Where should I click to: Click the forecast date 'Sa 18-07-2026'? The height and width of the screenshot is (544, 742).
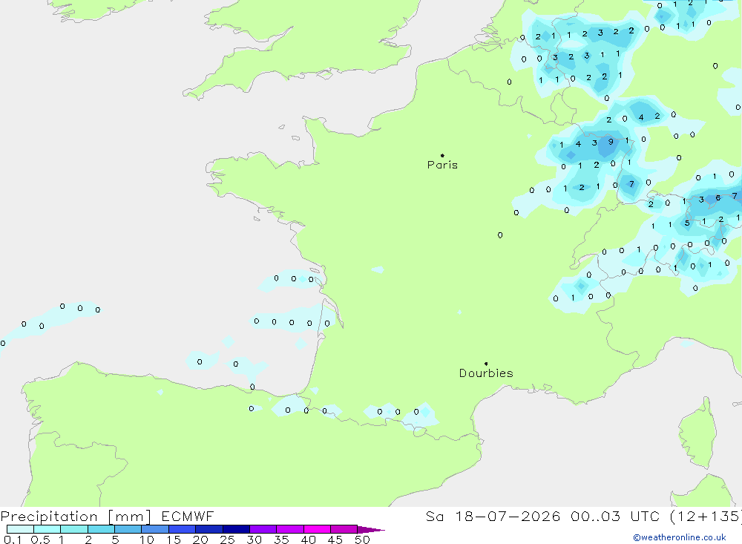coord(493,517)
